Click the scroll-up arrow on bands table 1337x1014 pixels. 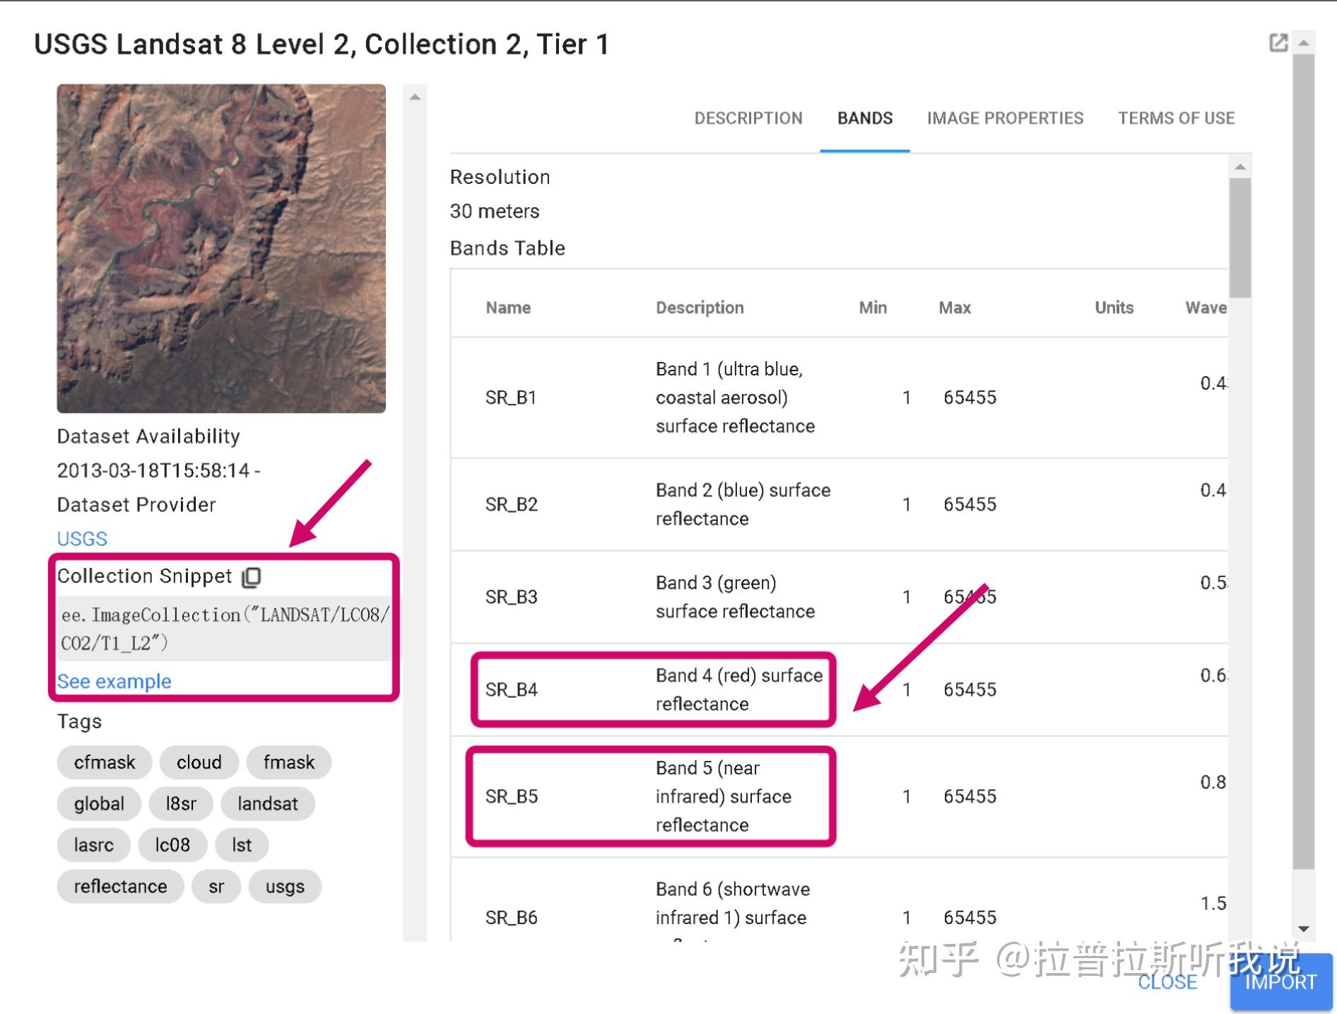click(x=1239, y=167)
